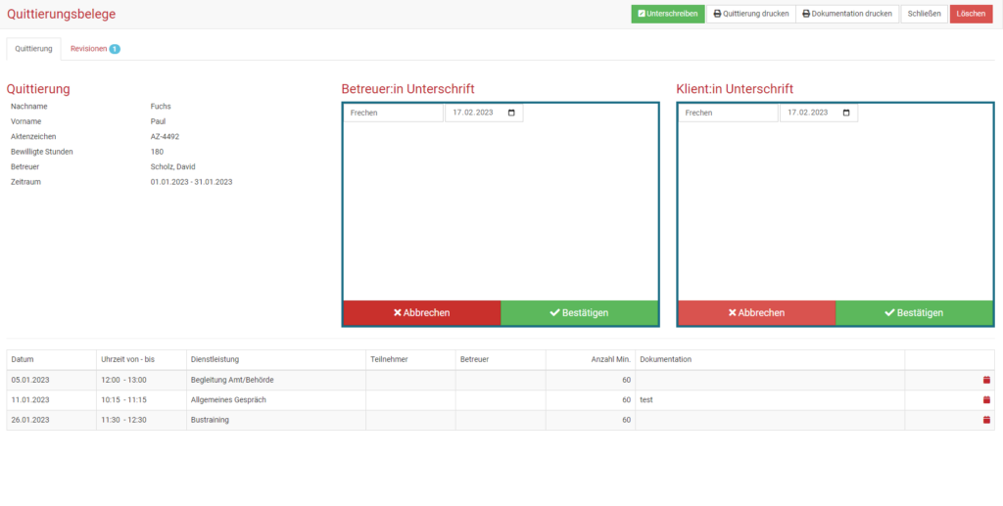Click the Frechen location field for Betreuer:in
The image size is (1003, 506).
point(393,113)
